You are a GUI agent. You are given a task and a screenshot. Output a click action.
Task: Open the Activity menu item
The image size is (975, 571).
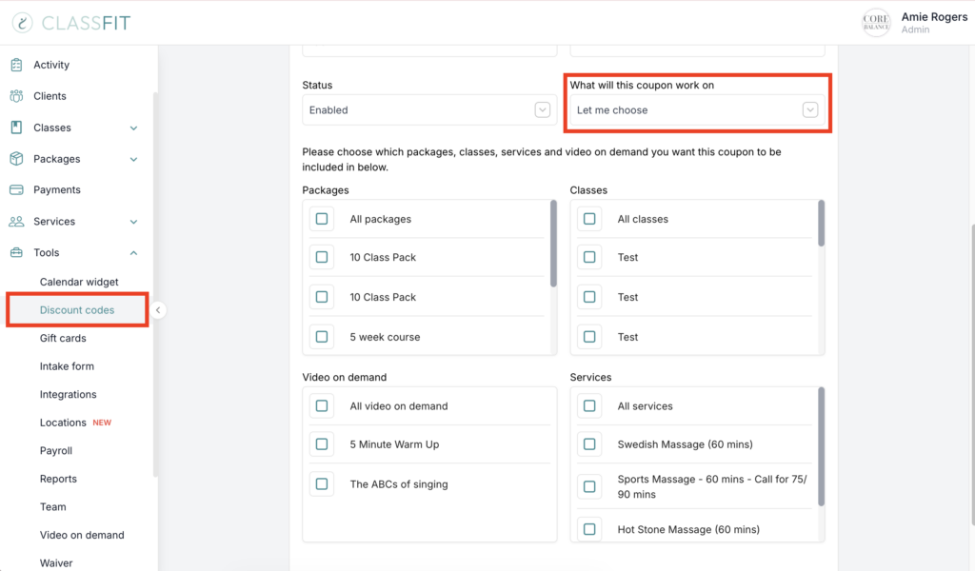(51, 65)
